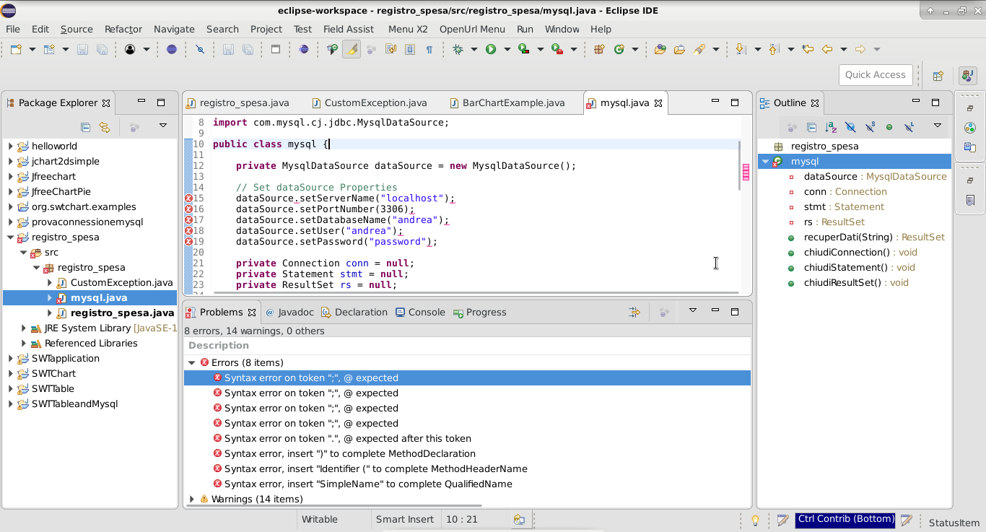Open the Run button dropdown arrow
Screen dimensions: 986x532
507,49
